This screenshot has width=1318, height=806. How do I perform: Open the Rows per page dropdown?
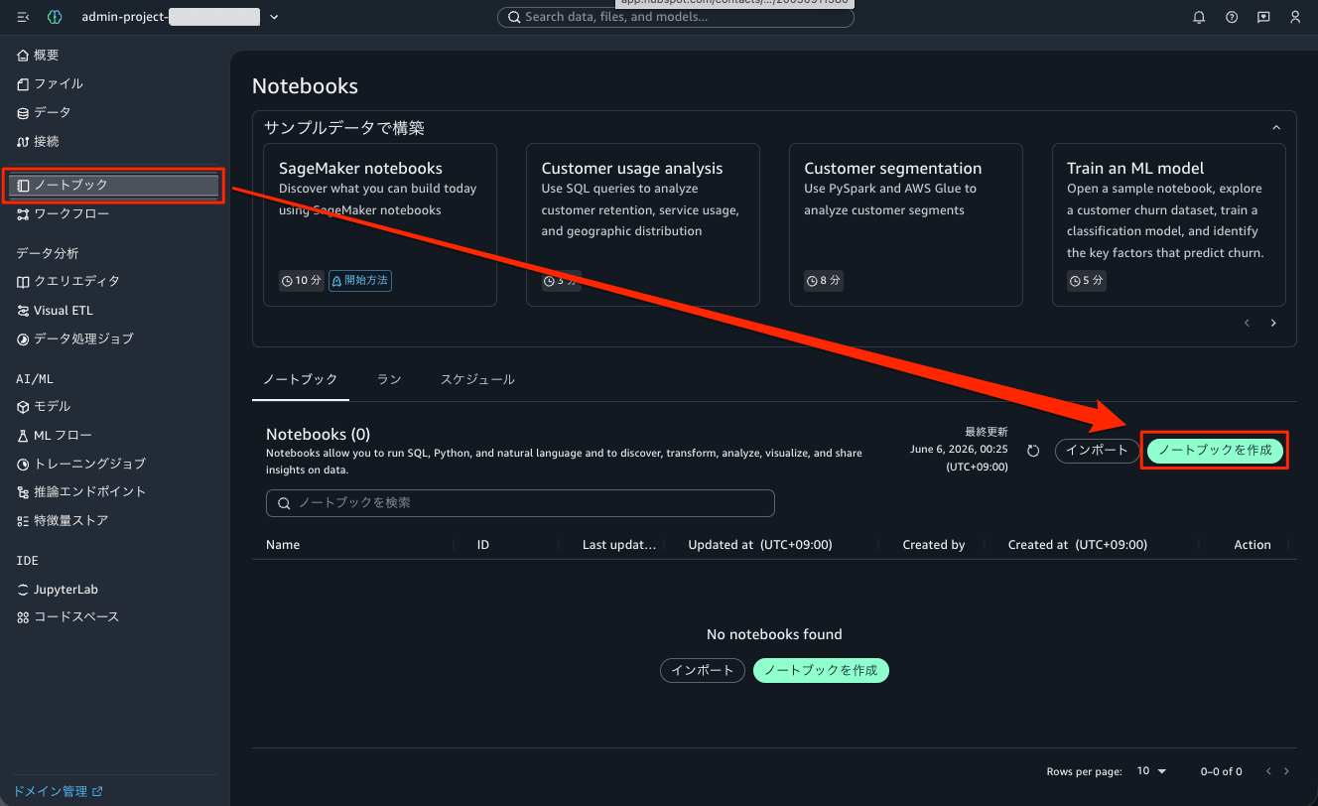[x=1152, y=771]
